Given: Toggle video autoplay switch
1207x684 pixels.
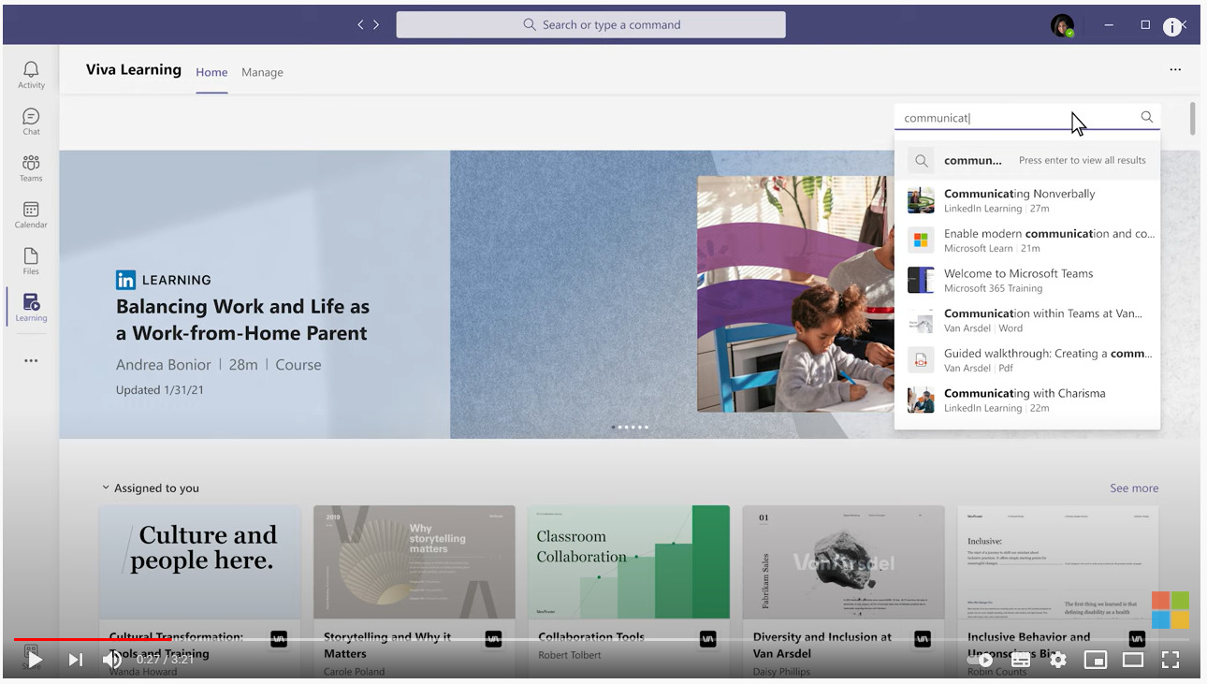Looking at the screenshot, I should 981,660.
